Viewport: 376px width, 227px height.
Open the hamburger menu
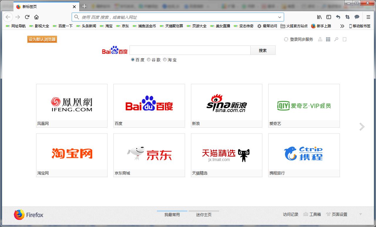point(368,17)
